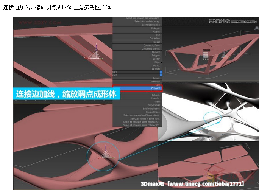
Task: Click the caddy Cancel round button
Action: (x=208, y=59)
